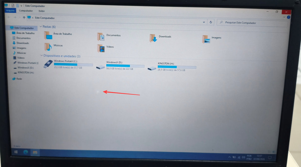Open the Arquivo menu

click(x=10, y=11)
